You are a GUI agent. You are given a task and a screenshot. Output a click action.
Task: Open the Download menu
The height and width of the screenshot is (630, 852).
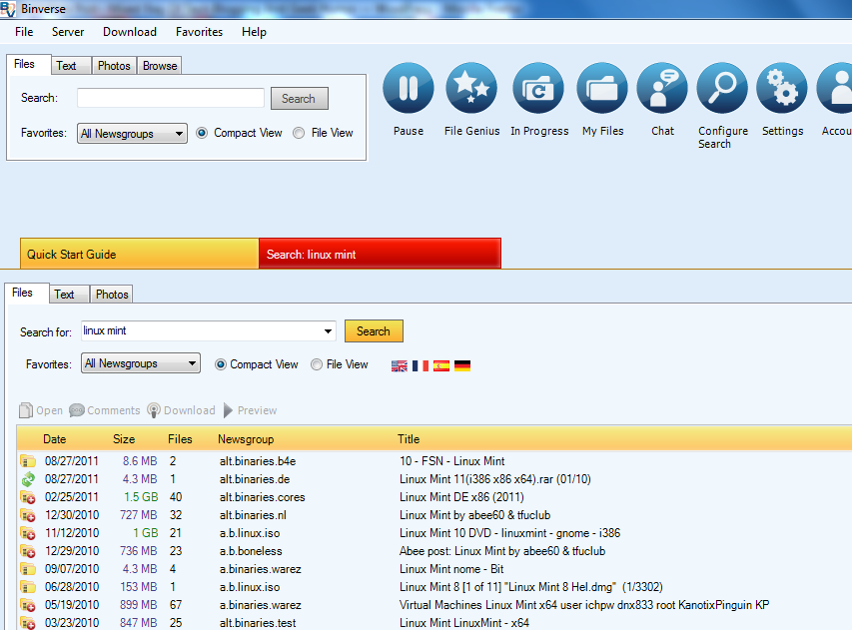tap(130, 32)
